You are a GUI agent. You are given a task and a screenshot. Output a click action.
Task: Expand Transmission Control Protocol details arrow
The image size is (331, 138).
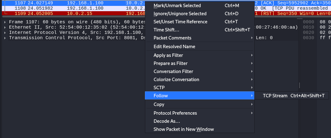[5, 38]
